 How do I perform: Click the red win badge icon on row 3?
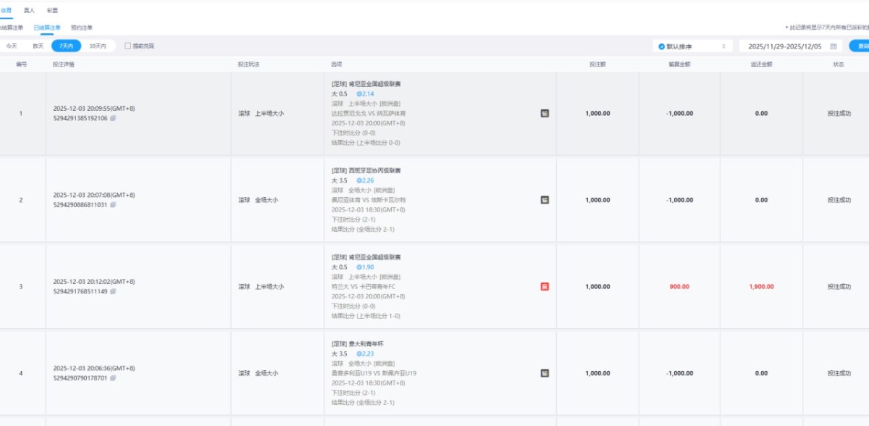click(543, 286)
